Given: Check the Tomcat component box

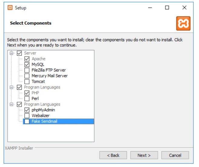Looking at the screenshot, I should (27, 82).
